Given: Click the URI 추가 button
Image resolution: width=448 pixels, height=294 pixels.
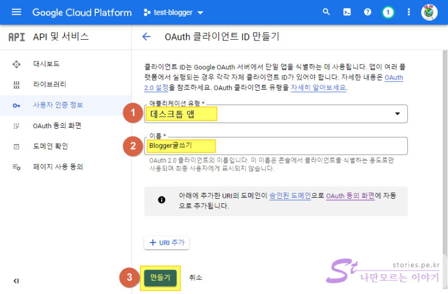Looking at the screenshot, I should pyautogui.click(x=166, y=242).
